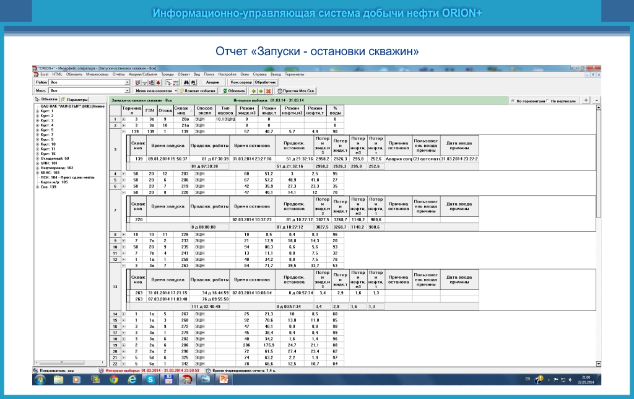
Task: Click the plus zoom-in button above the table
Action: click(586, 100)
